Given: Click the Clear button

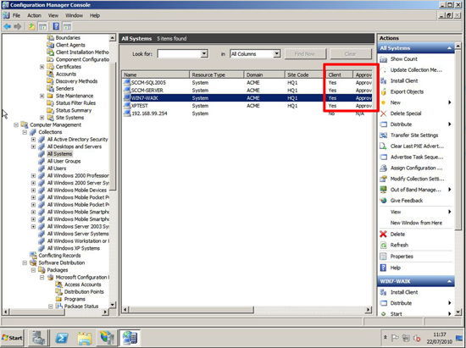Looking at the screenshot, I should (x=351, y=54).
